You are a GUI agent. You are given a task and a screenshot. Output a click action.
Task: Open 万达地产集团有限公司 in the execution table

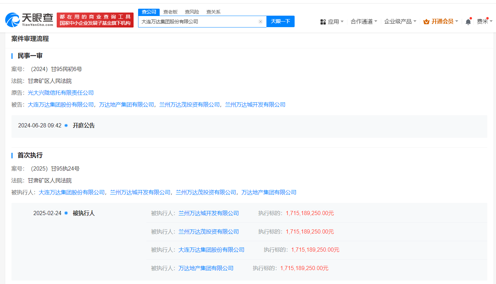click(206, 268)
